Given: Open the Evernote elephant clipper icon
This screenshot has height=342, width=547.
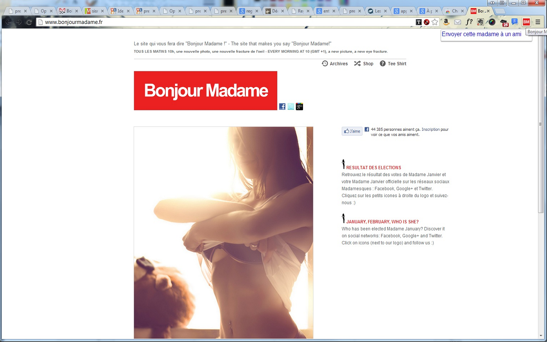Looking at the screenshot, I should (481, 22).
